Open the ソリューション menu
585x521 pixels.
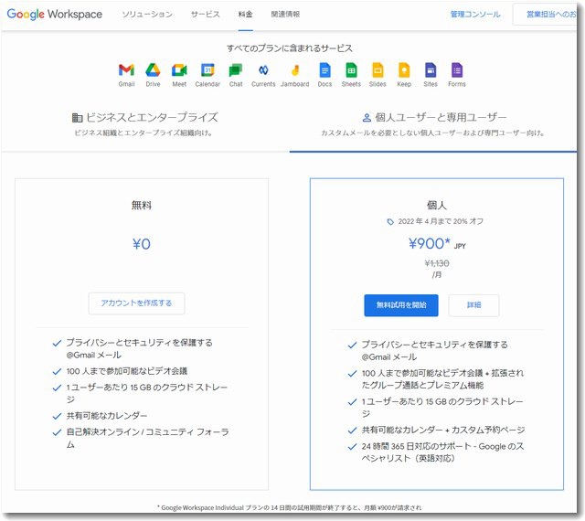[x=147, y=15]
